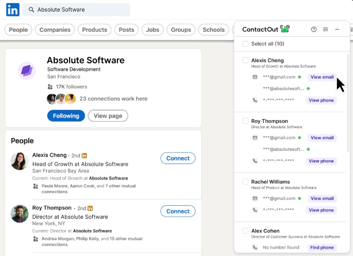Click the followers people icon

(50, 87)
